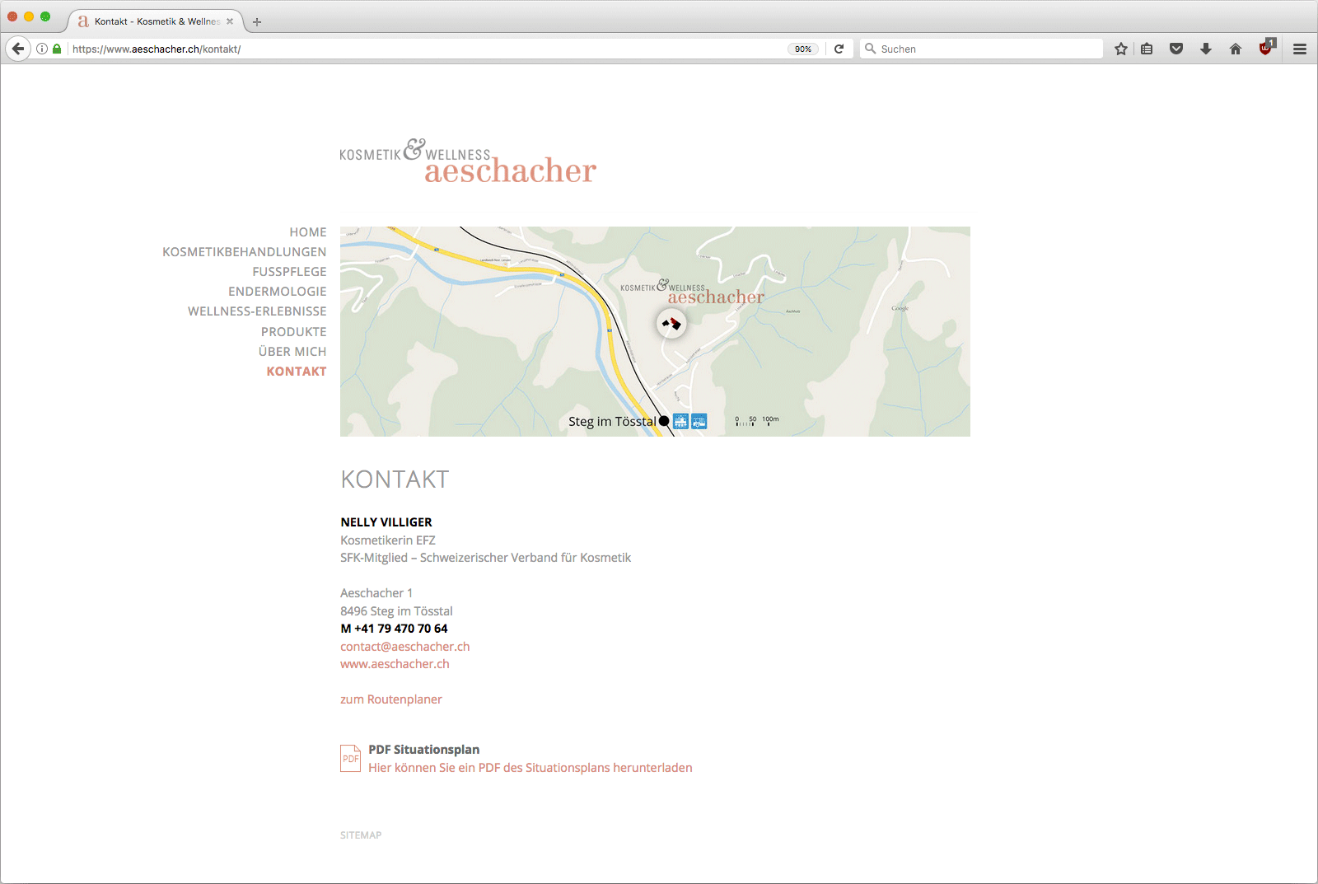Screen dimensions: 1318x884
Task: Click the 8496 Steg im Tösstal line
Action: (396, 611)
